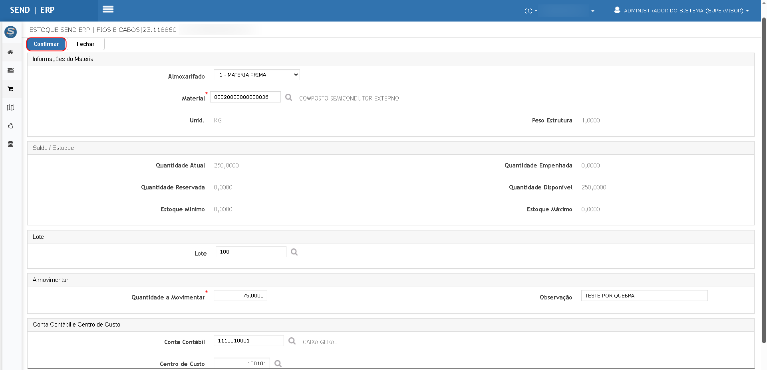Open the Administrador do Sistema user menu
The image size is (767, 370).
pos(682,11)
